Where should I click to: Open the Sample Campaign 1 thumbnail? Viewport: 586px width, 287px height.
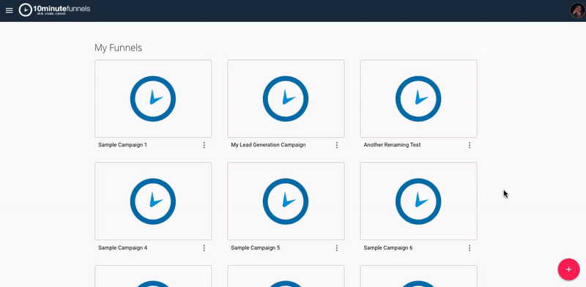click(x=153, y=99)
